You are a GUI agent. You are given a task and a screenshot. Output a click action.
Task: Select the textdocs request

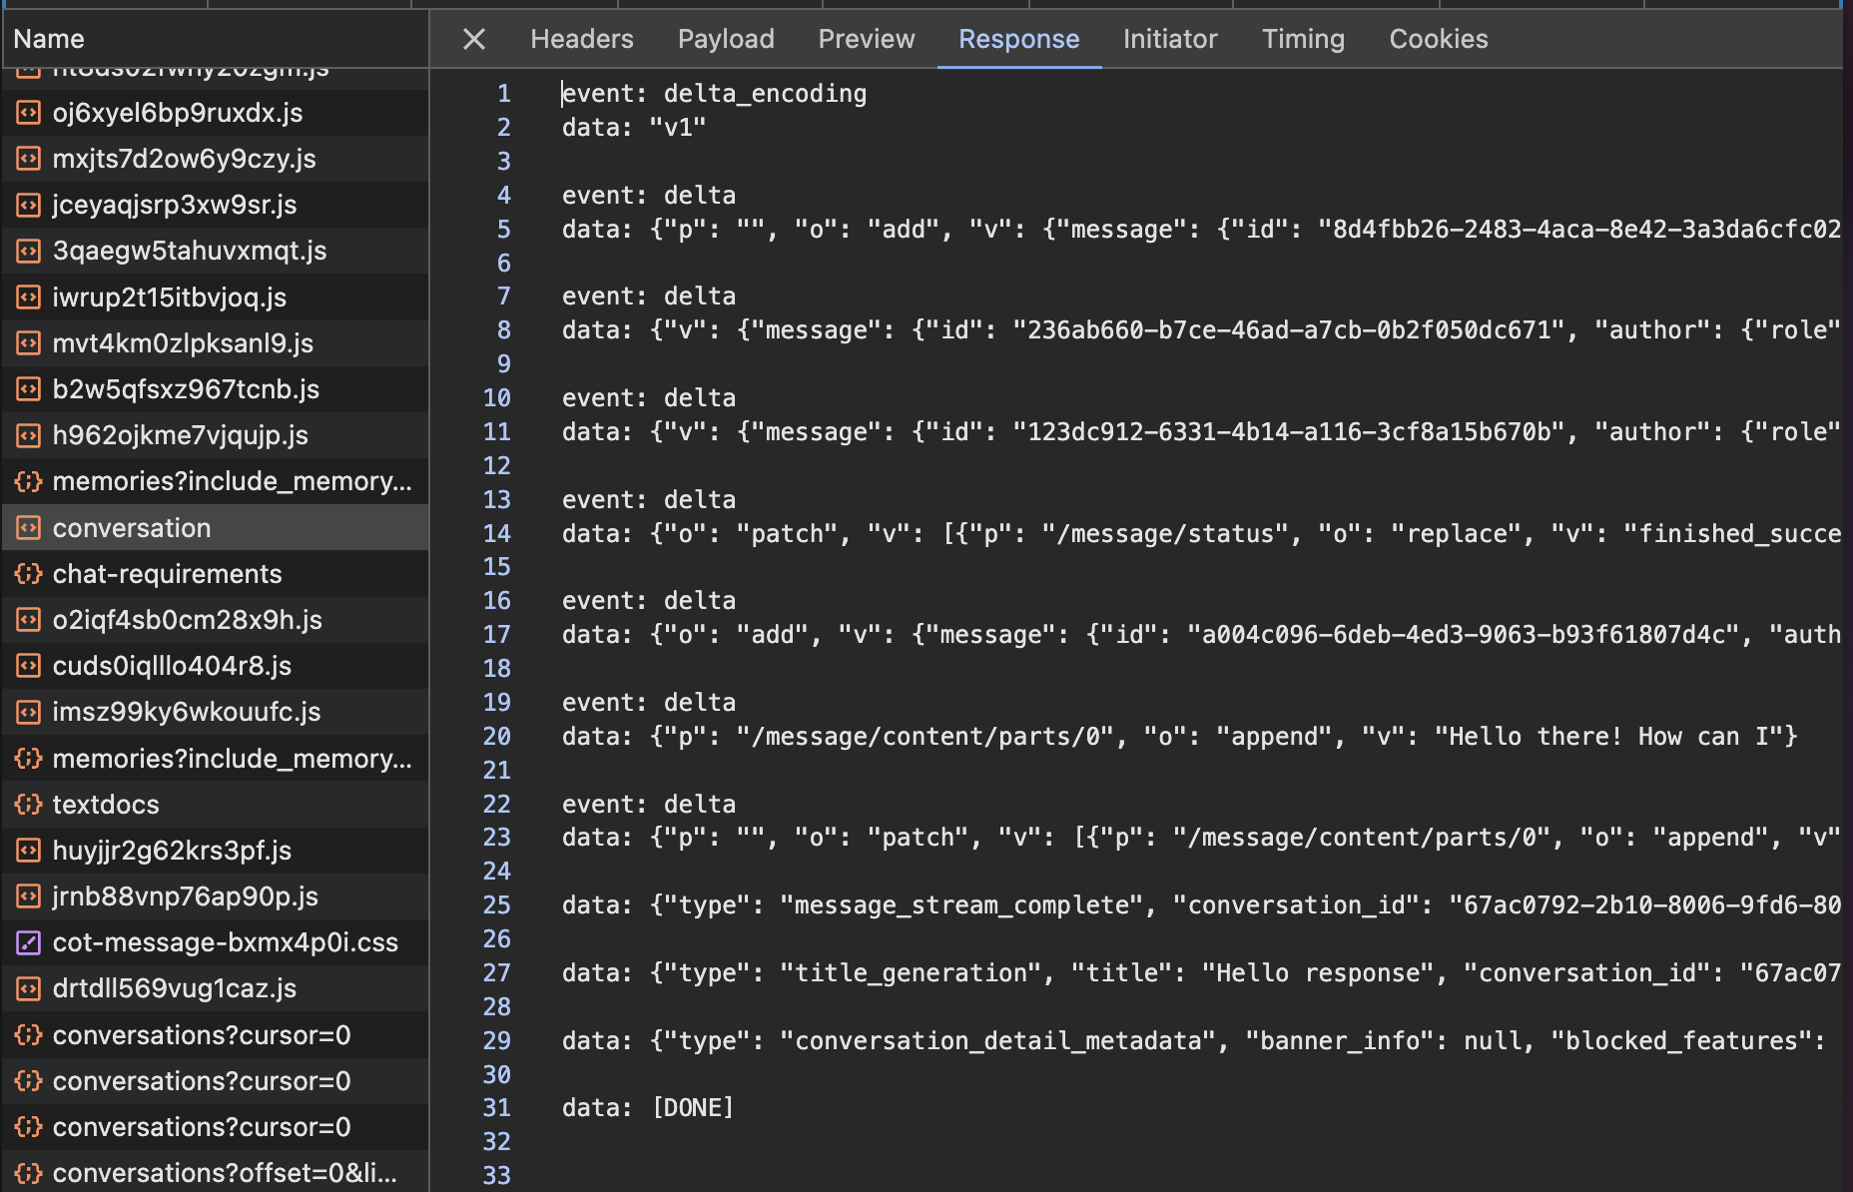pos(215,805)
